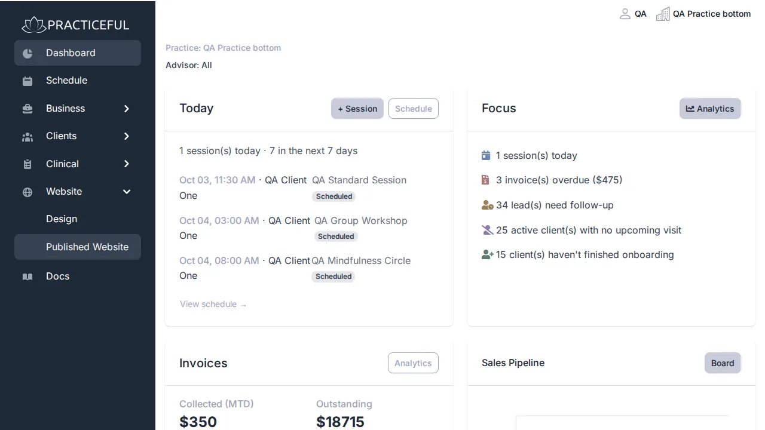Select Published Website in the sidebar
The height and width of the screenshot is (430, 765).
coord(78,247)
